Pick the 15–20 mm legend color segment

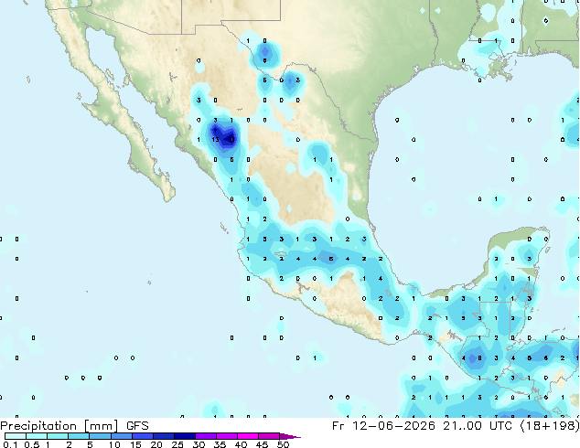pyautogui.click(x=142, y=436)
